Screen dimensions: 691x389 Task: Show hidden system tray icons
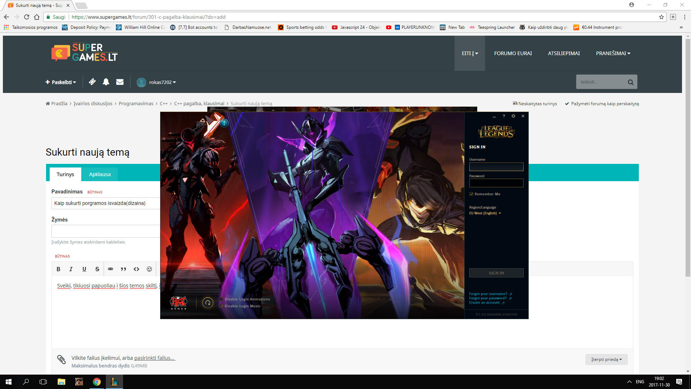pyautogui.click(x=629, y=382)
